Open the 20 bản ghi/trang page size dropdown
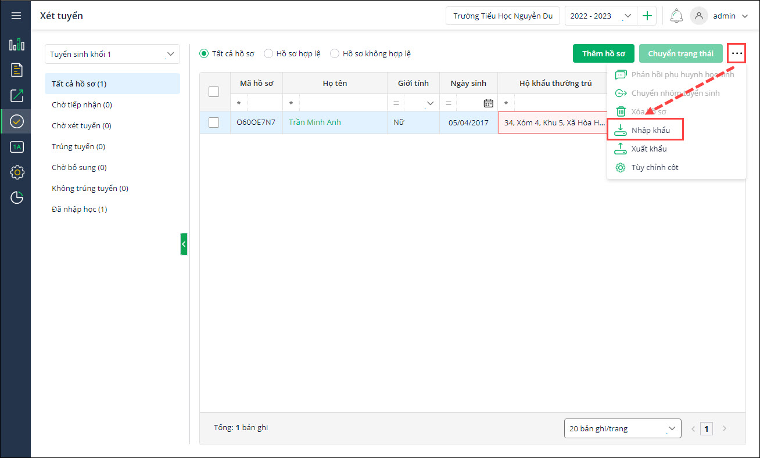The height and width of the screenshot is (458, 760). click(623, 429)
